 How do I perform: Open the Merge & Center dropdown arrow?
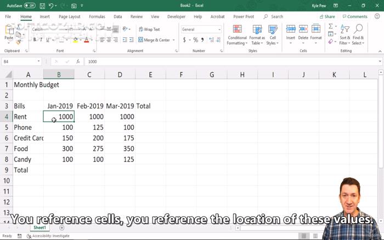coord(174,39)
